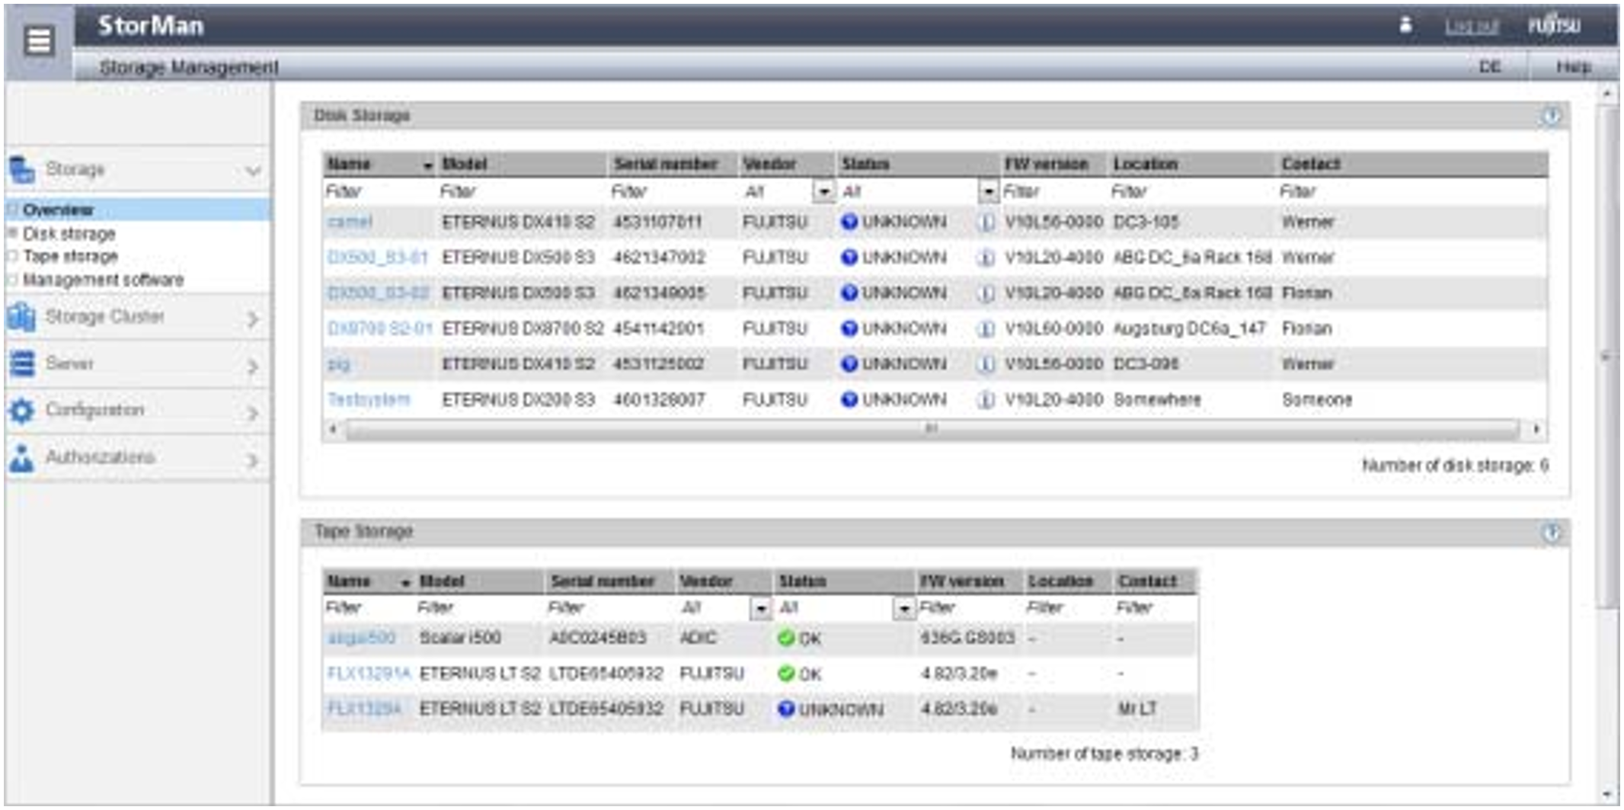Open Disk Storage Vendor filter dropdown

[823, 191]
